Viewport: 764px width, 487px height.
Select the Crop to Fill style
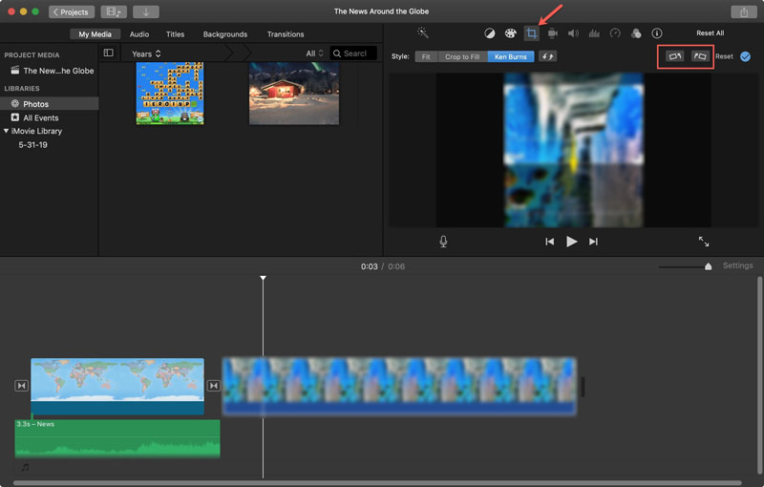[x=462, y=56]
